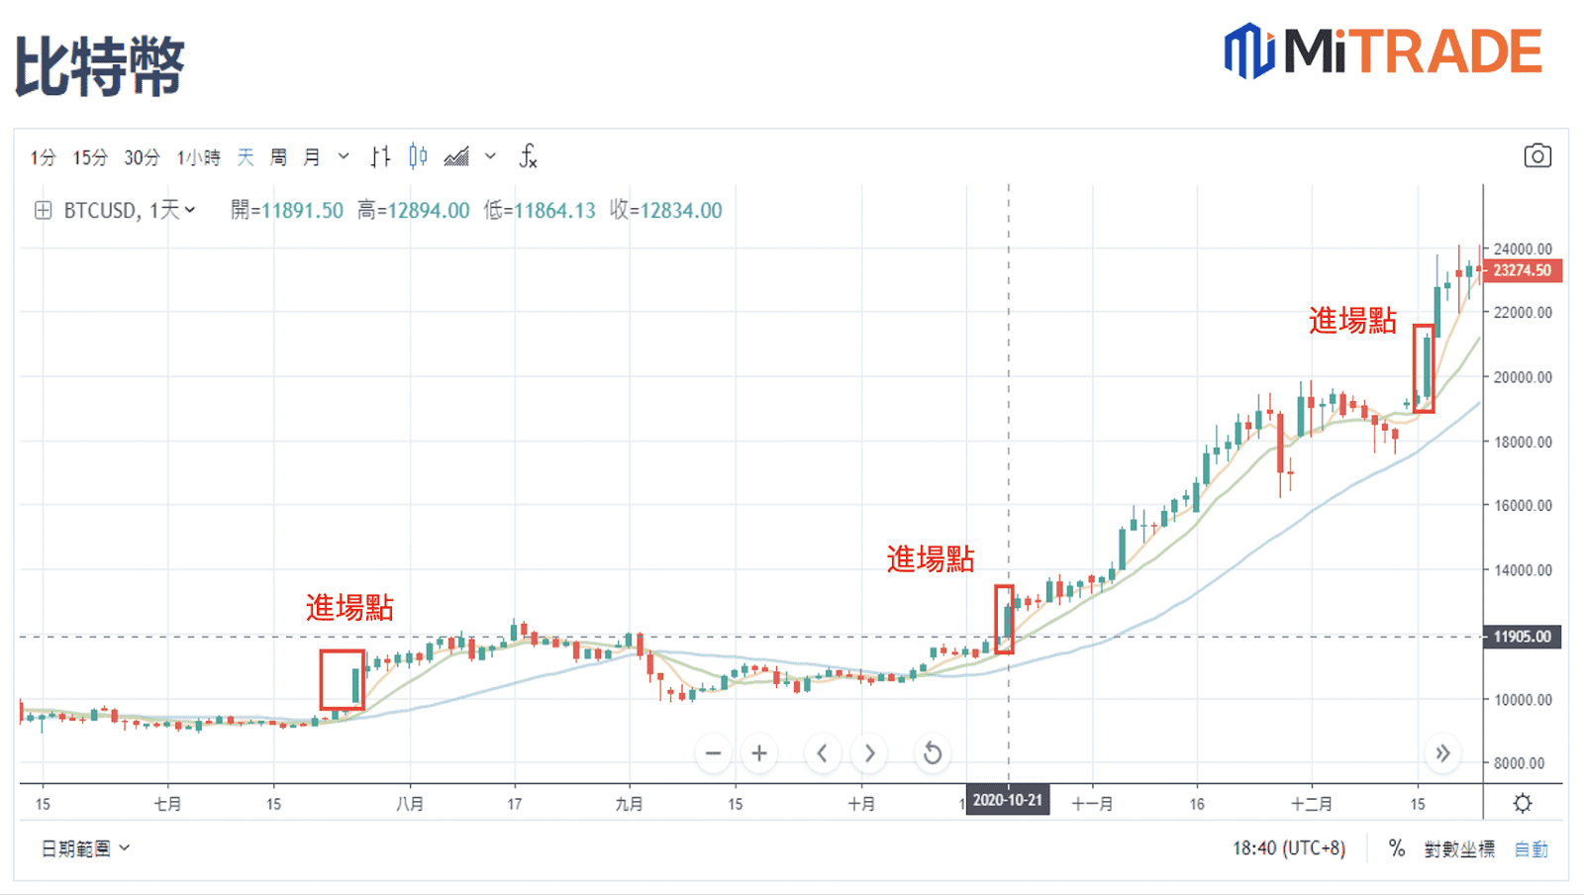Choose the 周 weekly timeframe
The height and width of the screenshot is (895, 1584).
pyautogui.click(x=278, y=157)
